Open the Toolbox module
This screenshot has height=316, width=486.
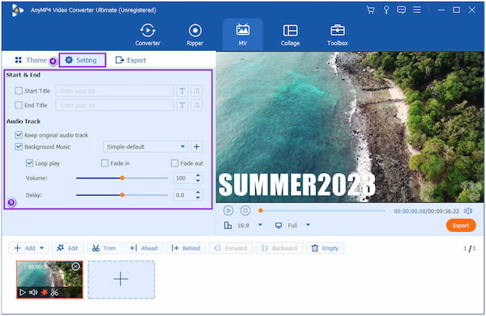[338, 35]
